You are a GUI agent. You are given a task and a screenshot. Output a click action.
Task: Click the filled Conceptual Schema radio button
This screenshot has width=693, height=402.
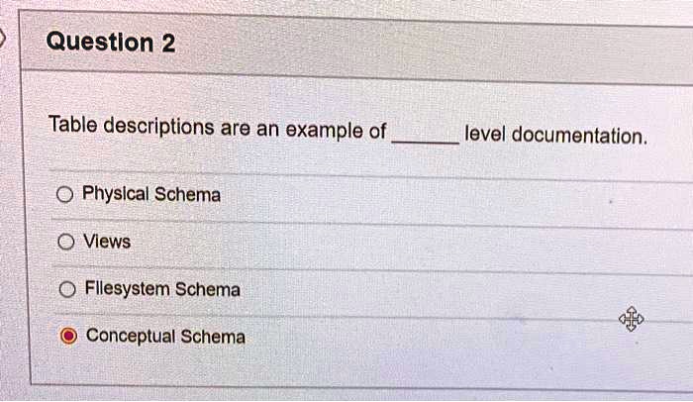point(67,337)
